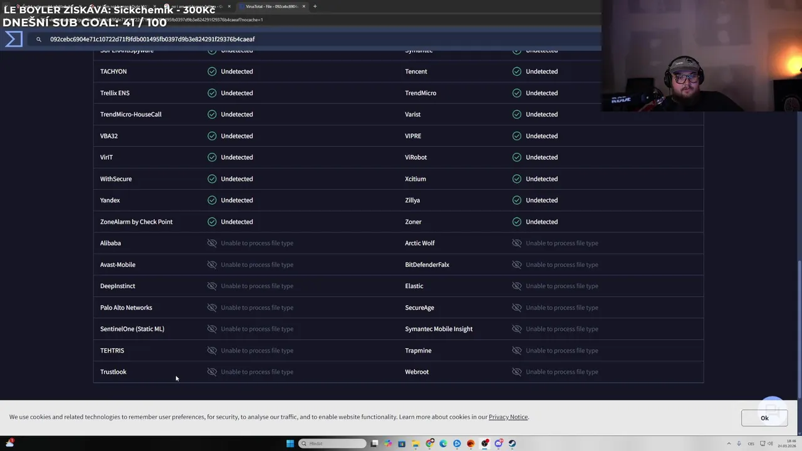Open File Explorer from the taskbar
This screenshot has height=451, width=802.
pyautogui.click(x=415, y=443)
